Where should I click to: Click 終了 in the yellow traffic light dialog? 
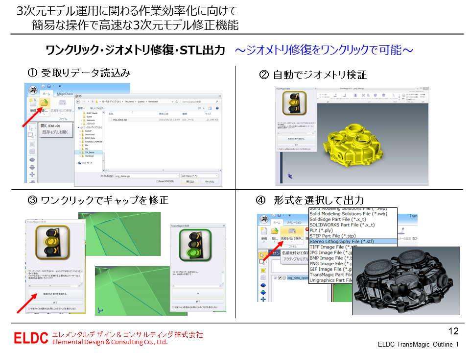pyautogui.click(x=55, y=303)
